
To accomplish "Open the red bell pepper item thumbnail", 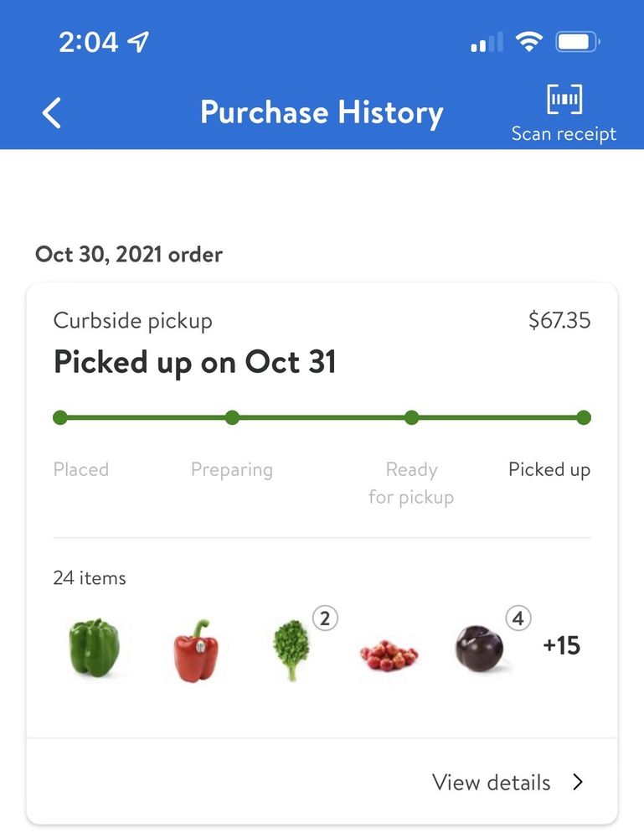I will pyautogui.click(x=196, y=650).
